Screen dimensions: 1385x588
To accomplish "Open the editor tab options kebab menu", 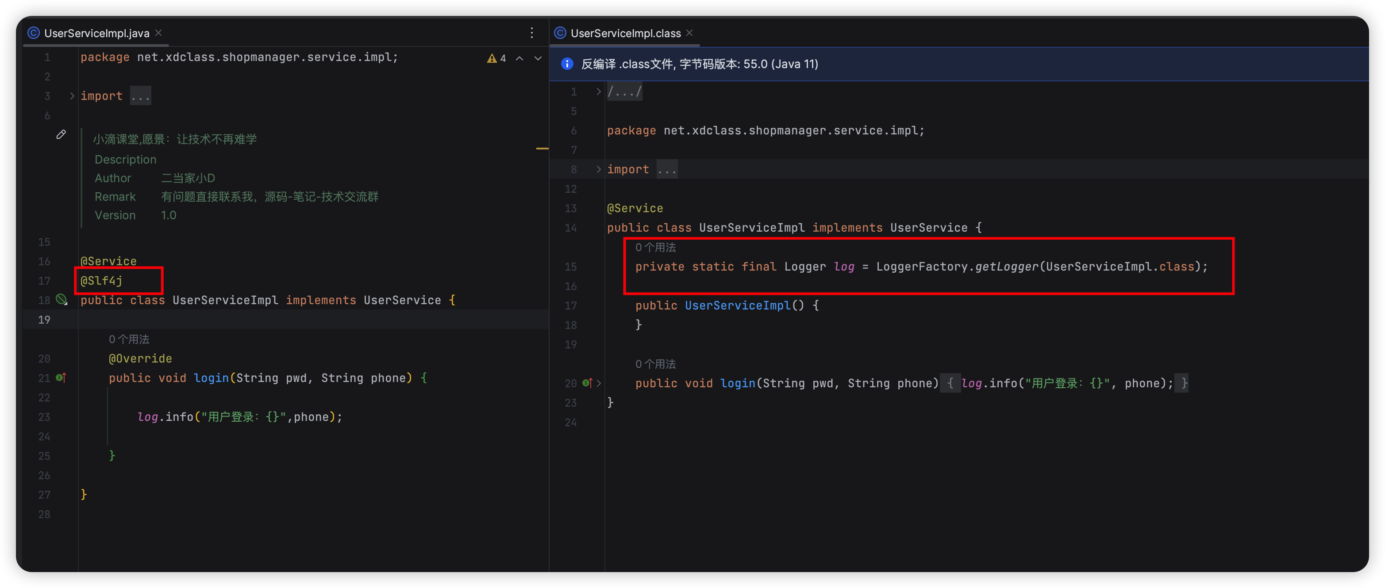I will 532,33.
